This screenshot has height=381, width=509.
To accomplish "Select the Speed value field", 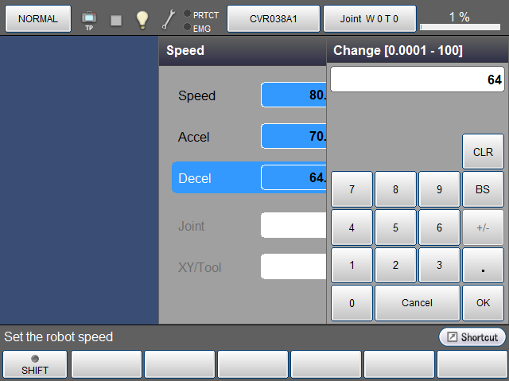I will [293, 95].
